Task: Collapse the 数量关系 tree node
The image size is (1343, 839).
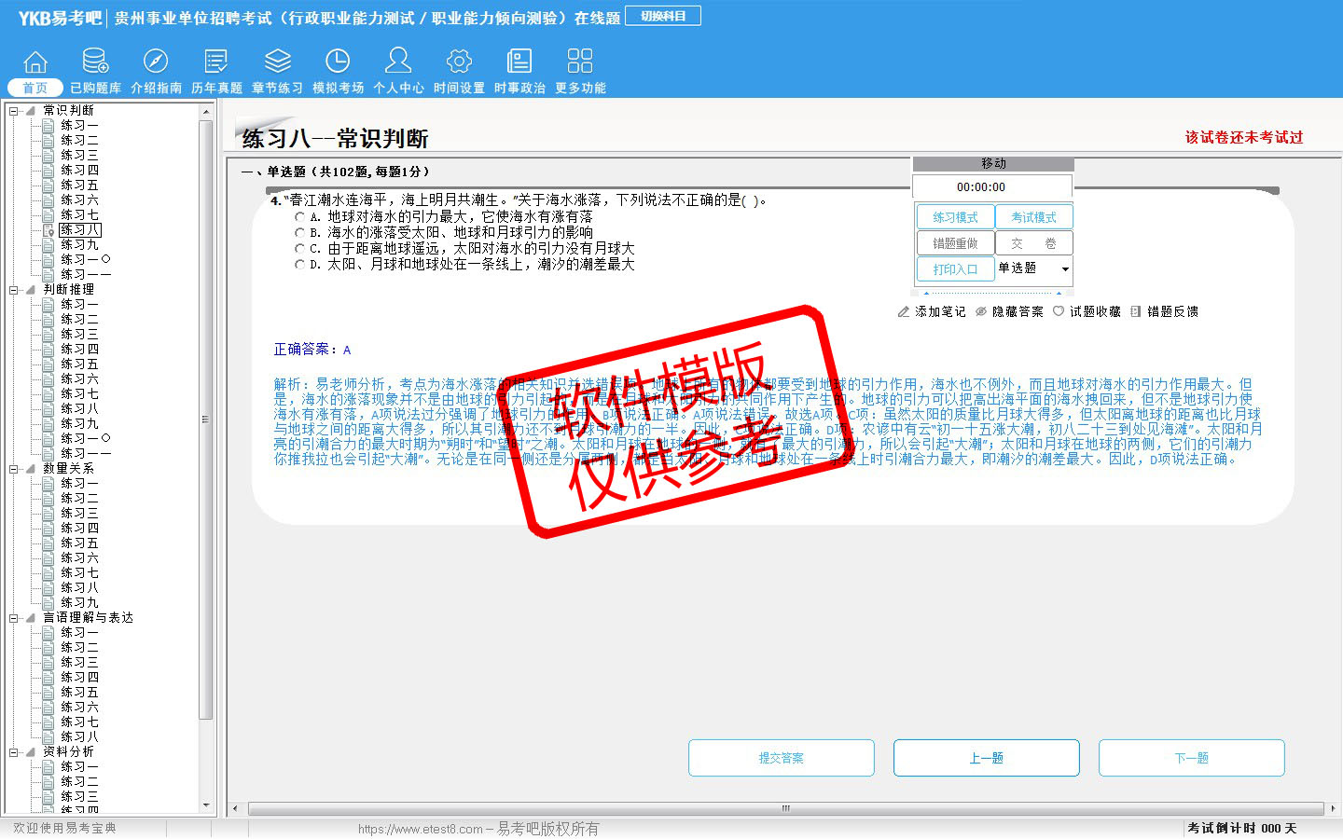Action: point(14,469)
